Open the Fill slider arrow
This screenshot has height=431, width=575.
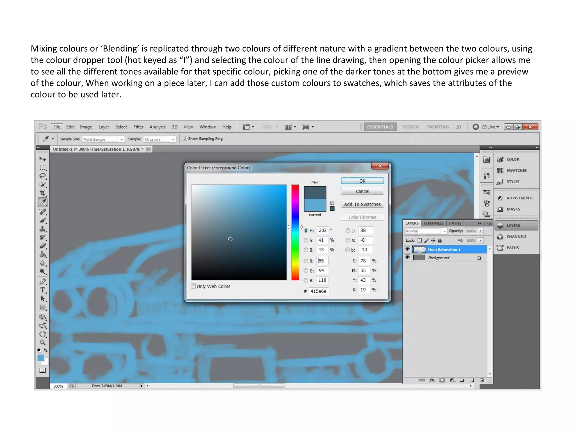click(481, 240)
